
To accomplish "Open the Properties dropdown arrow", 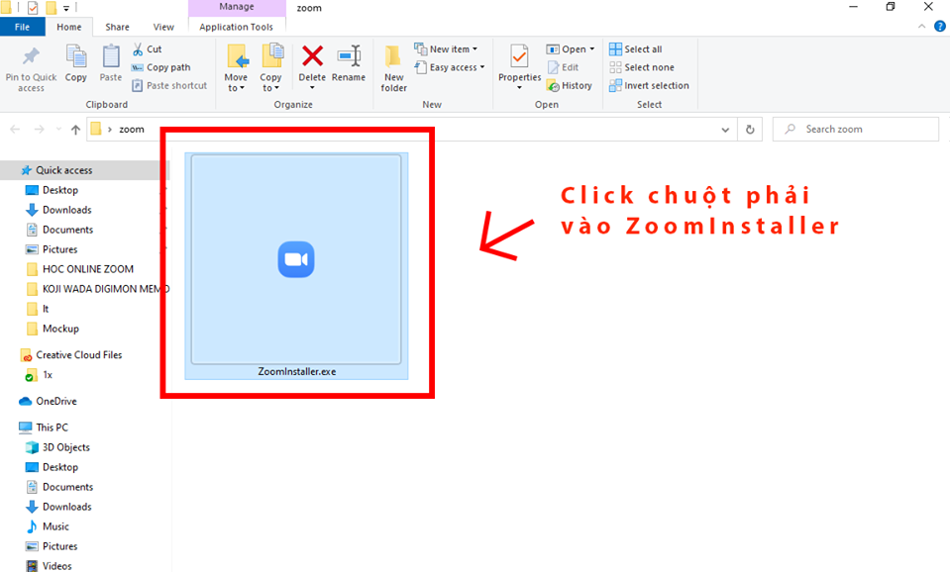I will (519, 88).
